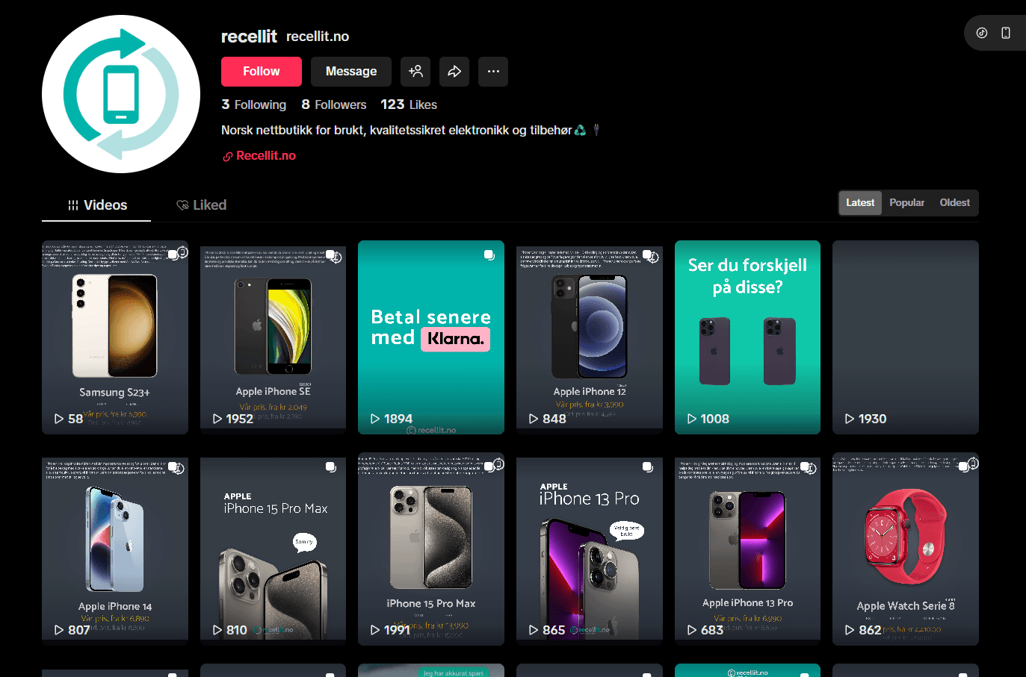View the 8 Followers list
Viewport: 1026px width, 677px height.
(334, 104)
